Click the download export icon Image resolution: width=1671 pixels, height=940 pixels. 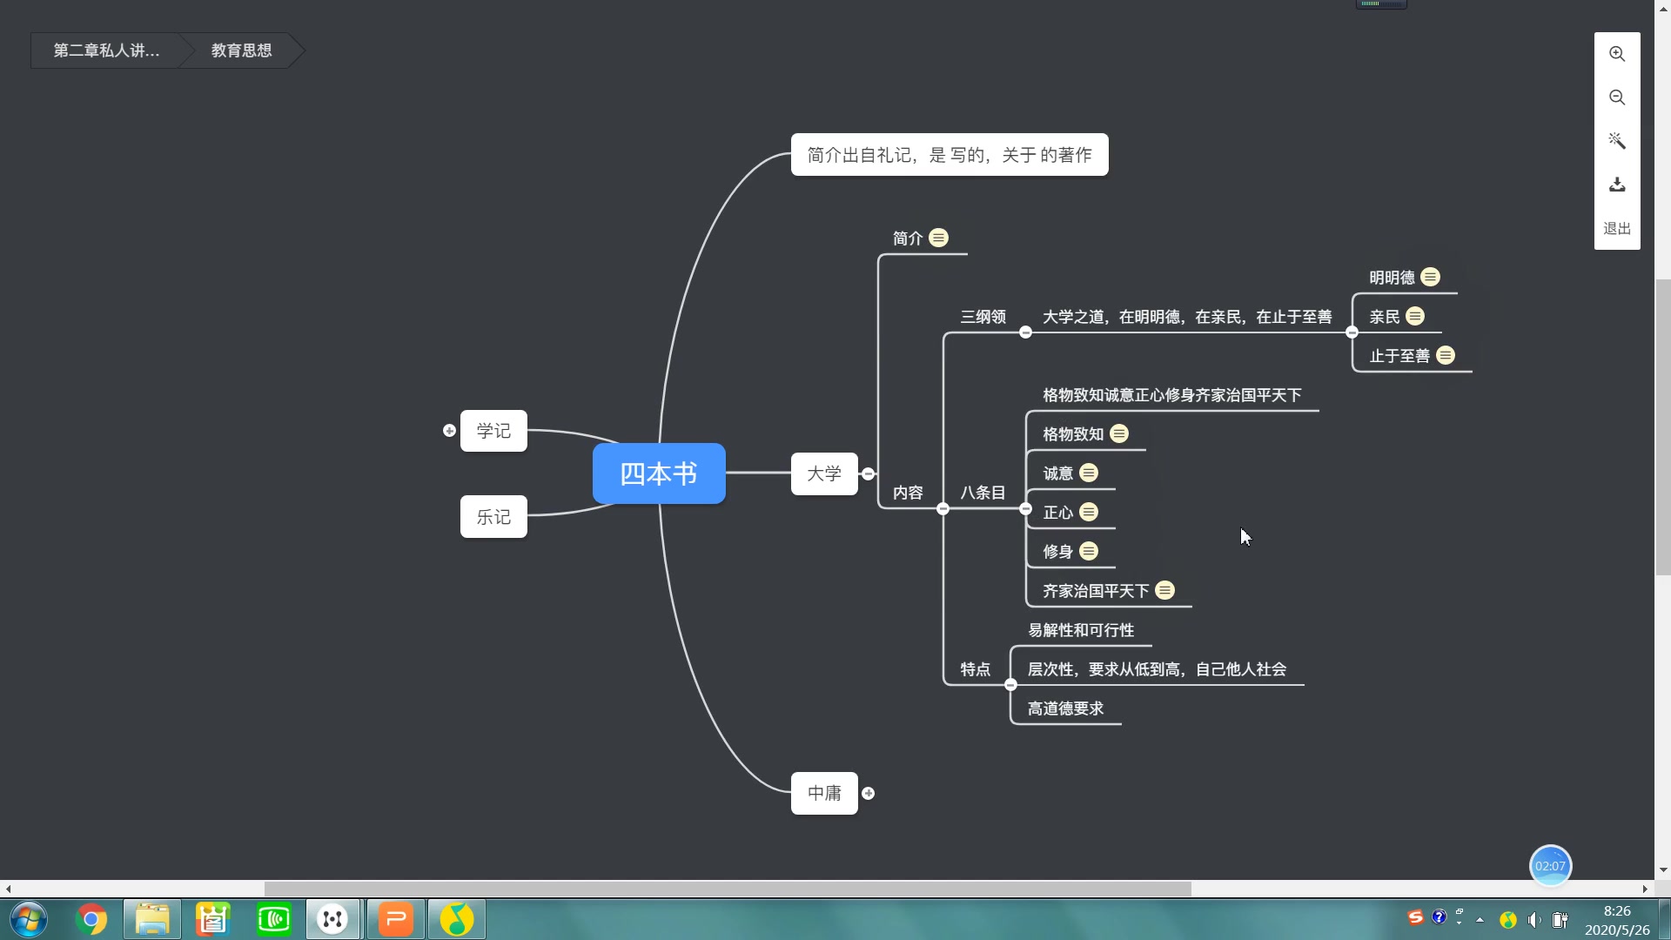tap(1617, 185)
